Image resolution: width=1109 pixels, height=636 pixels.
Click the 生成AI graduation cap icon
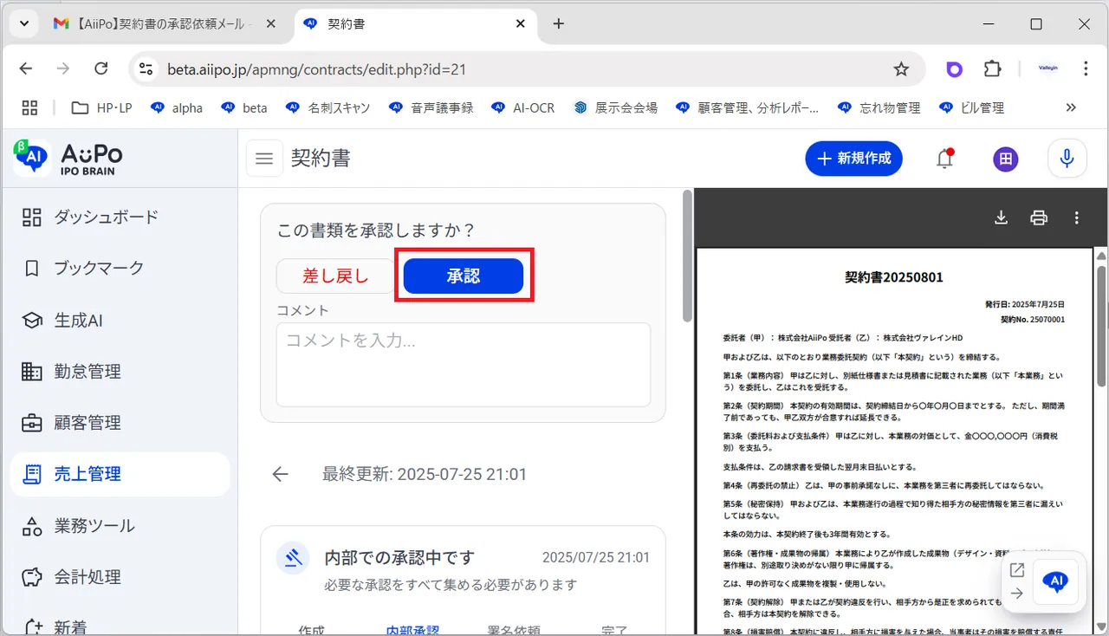(32, 321)
